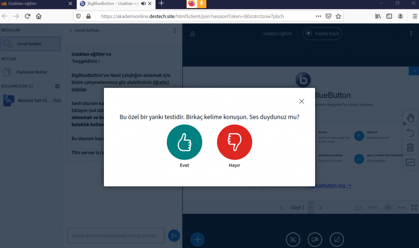Toggle webcam sharing
The height and width of the screenshot is (248, 419).
(315, 239)
